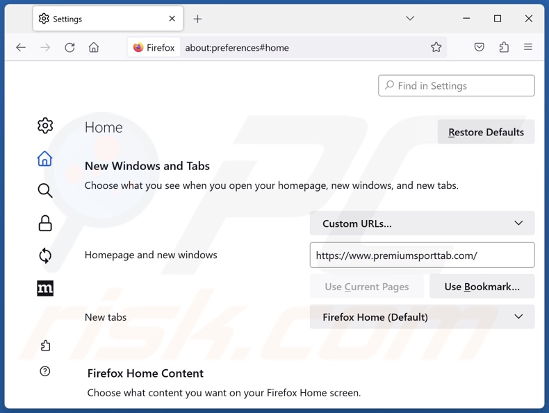Maximize the Firefox window
Image resolution: width=549 pixels, height=413 pixels.
pyautogui.click(x=498, y=18)
